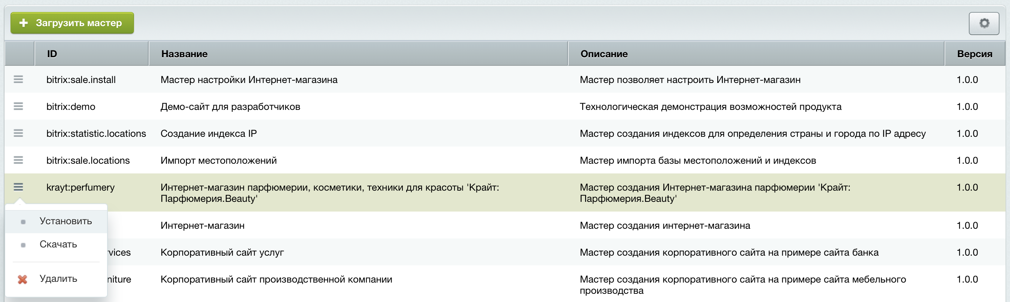Open row menu for bitrix:sale.locations
1010x302 pixels.
pos(18,160)
